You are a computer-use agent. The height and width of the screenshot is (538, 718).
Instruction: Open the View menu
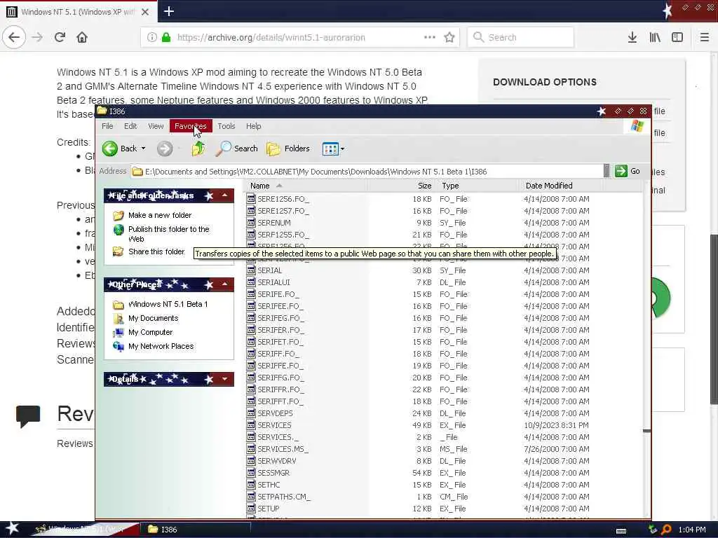156,126
